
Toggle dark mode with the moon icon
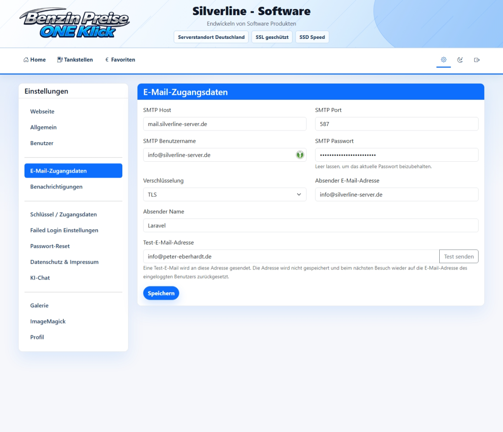pyautogui.click(x=460, y=60)
